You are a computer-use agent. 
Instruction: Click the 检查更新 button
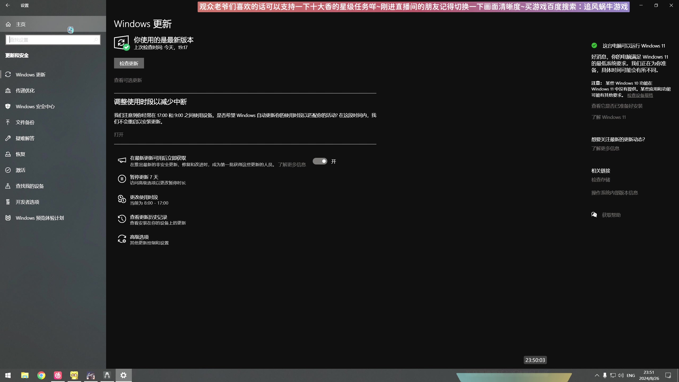pos(129,63)
